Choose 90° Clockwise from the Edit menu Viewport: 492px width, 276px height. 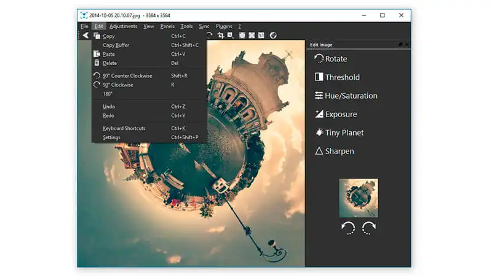[149, 85]
